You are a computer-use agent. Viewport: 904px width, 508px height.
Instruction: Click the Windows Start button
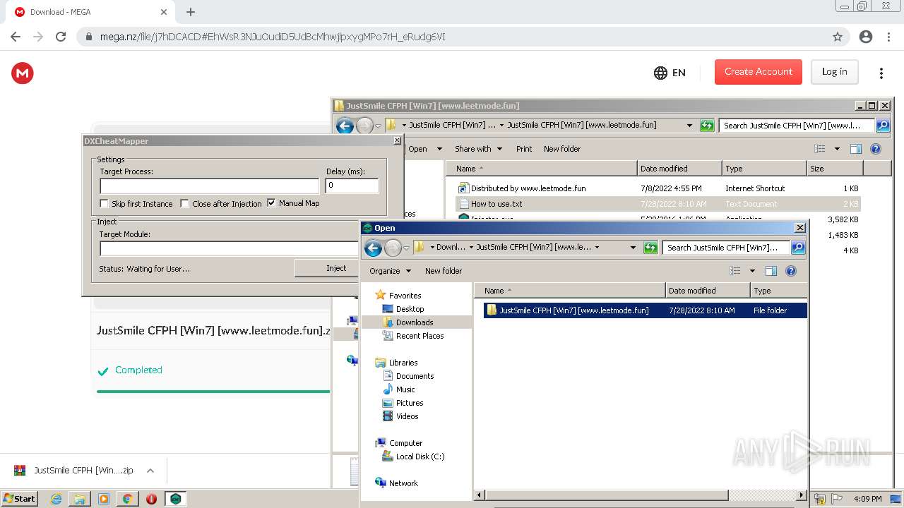(19, 499)
